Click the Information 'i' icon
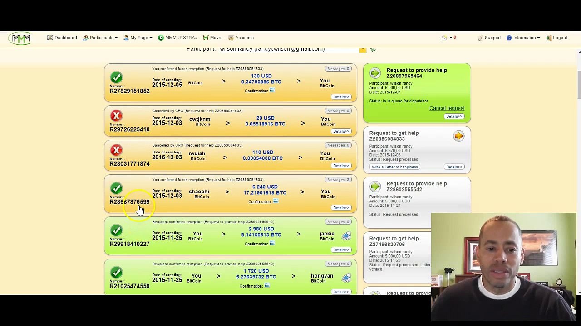 509,38
